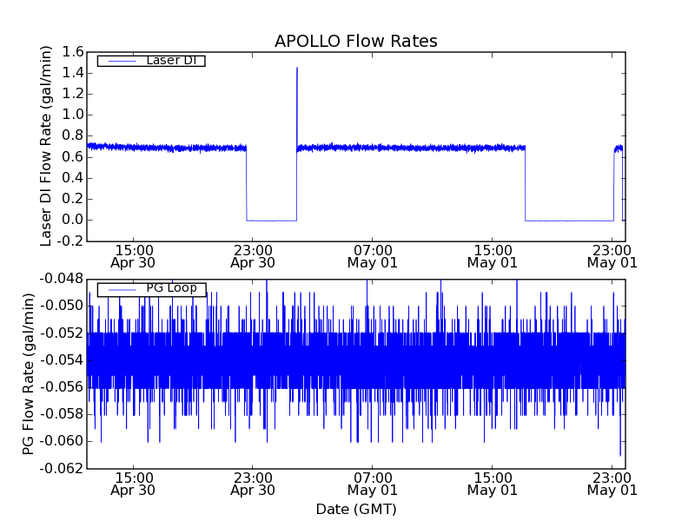Click the lowest PG Loop dip near -0.061
The height and width of the screenshot is (521, 695).
[620, 454]
